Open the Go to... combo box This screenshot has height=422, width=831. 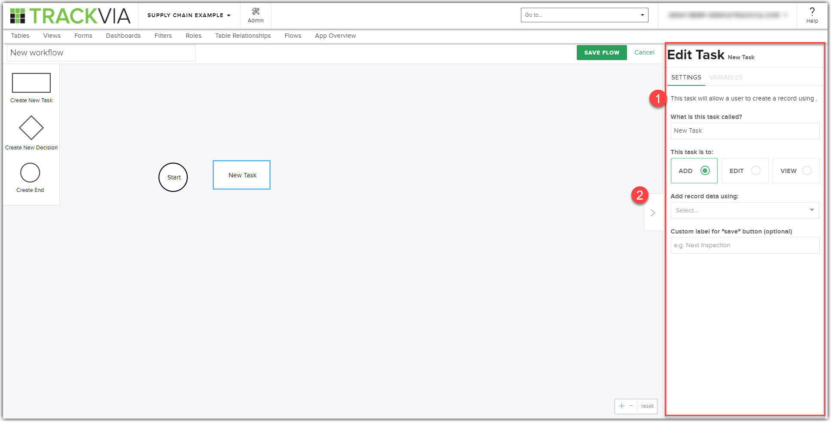[x=584, y=15]
